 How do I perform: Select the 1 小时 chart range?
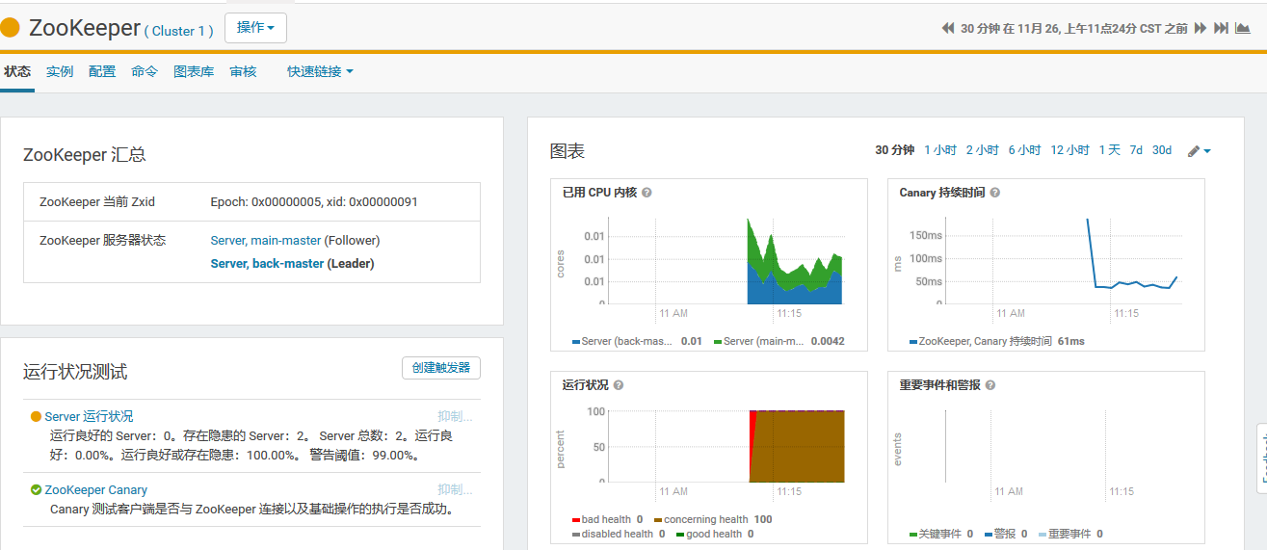[x=940, y=150]
